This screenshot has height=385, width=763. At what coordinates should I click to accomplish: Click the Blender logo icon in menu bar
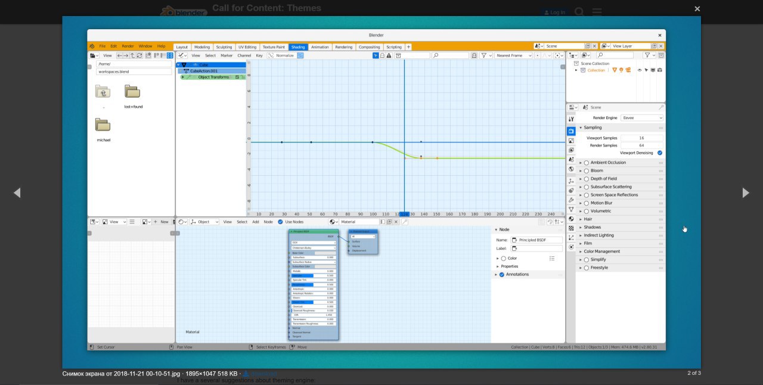tap(92, 46)
